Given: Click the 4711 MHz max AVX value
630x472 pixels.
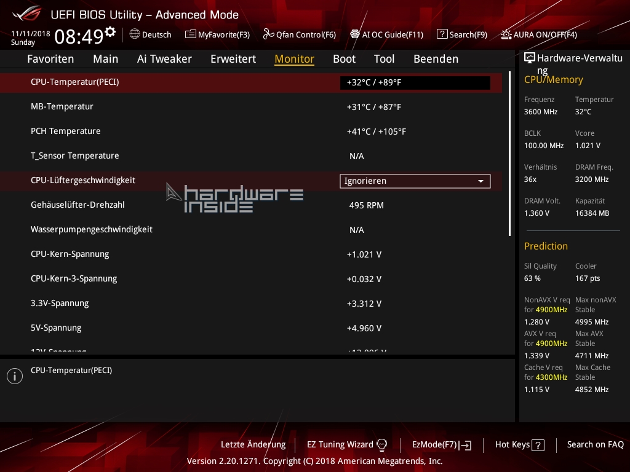Looking at the screenshot, I should click(x=592, y=356).
